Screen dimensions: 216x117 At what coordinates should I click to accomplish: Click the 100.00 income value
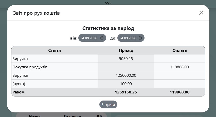coord(126,84)
